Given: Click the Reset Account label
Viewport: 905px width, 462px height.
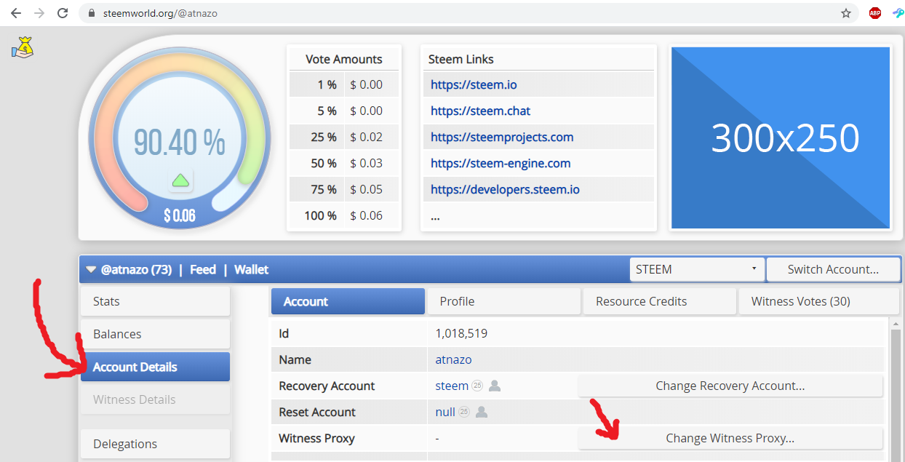Looking at the screenshot, I should coord(317,412).
